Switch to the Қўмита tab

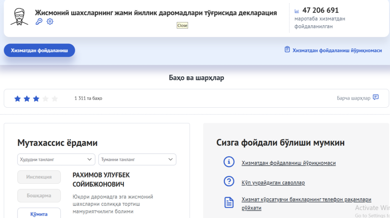click(x=39, y=214)
